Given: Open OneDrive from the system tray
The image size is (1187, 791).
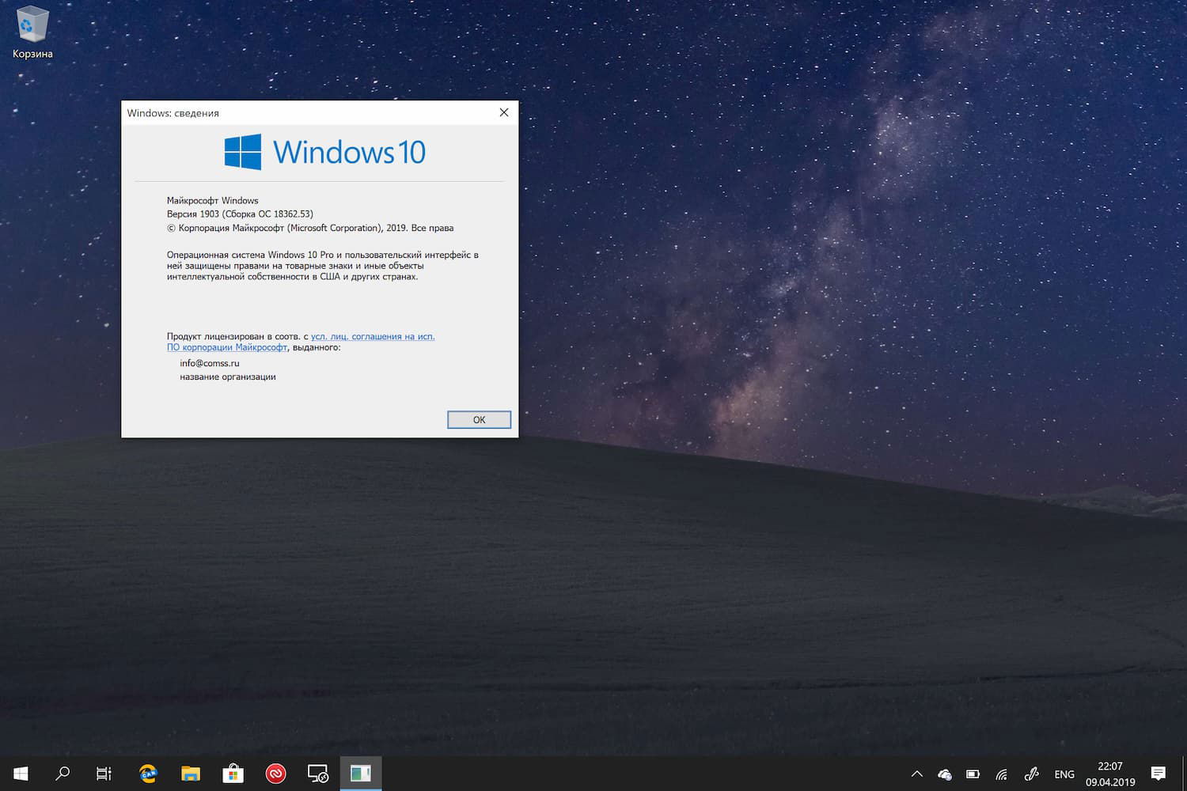Looking at the screenshot, I should click(944, 774).
